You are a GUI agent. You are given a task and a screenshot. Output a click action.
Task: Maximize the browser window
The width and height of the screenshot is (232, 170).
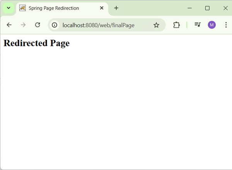tap(207, 8)
